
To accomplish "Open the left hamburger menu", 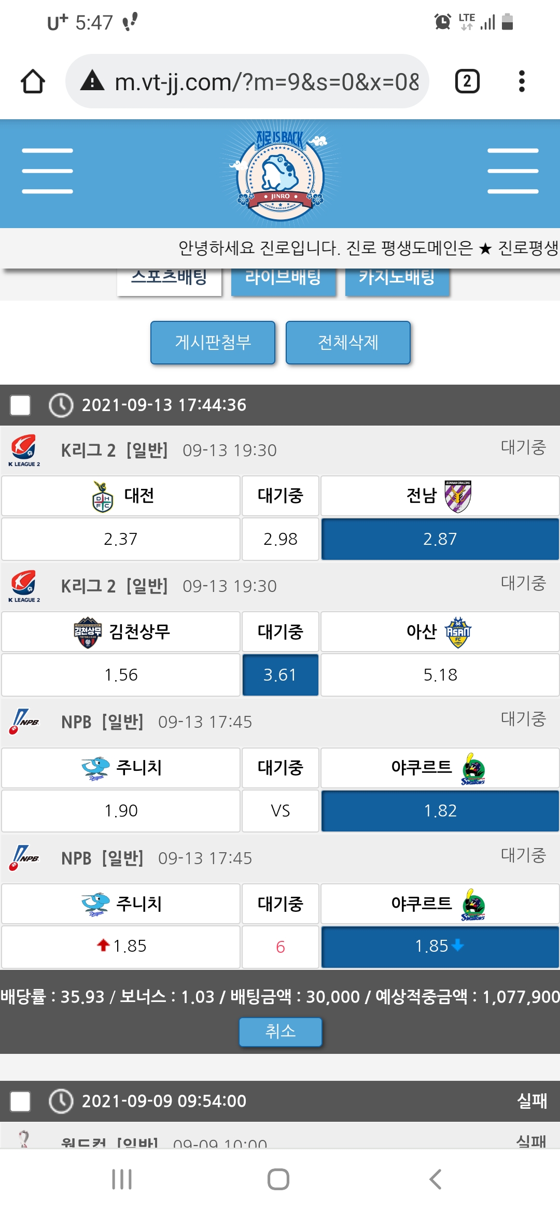I will (x=47, y=171).
